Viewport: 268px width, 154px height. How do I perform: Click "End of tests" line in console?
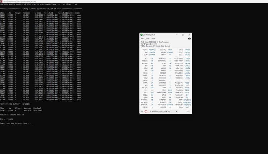[x=6, y=119]
